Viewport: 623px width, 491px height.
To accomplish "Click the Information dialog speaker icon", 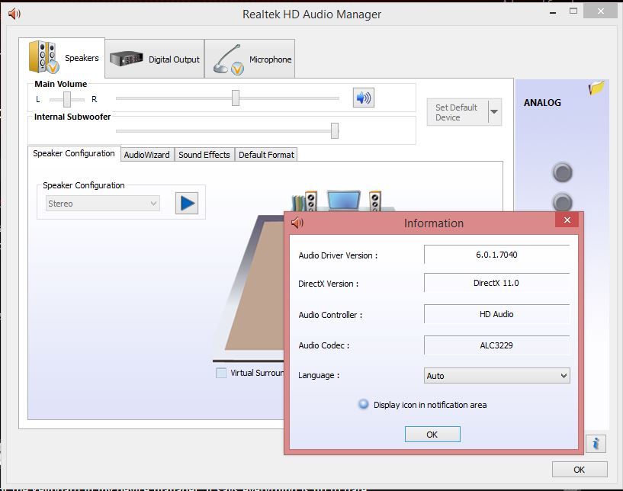I will pos(297,223).
